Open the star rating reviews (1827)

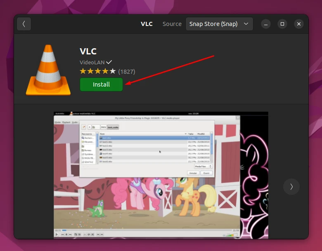pos(107,71)
